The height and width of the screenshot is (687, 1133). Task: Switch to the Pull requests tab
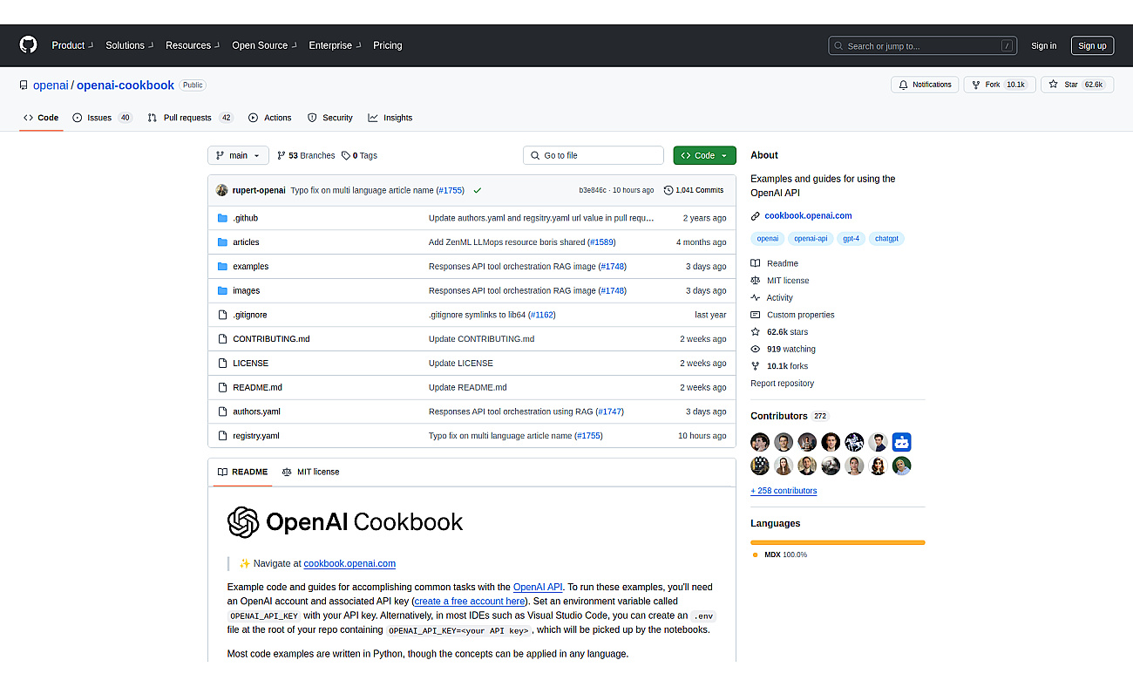coord(191,118)
